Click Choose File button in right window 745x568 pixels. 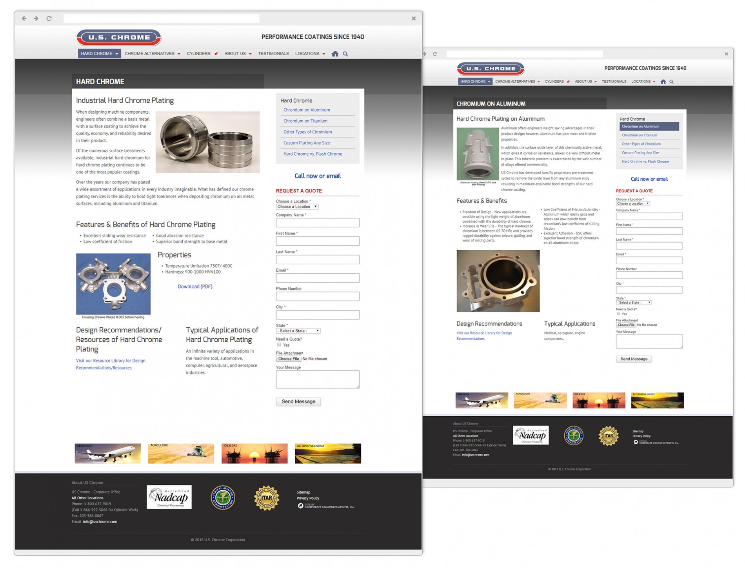coord(626,325)
